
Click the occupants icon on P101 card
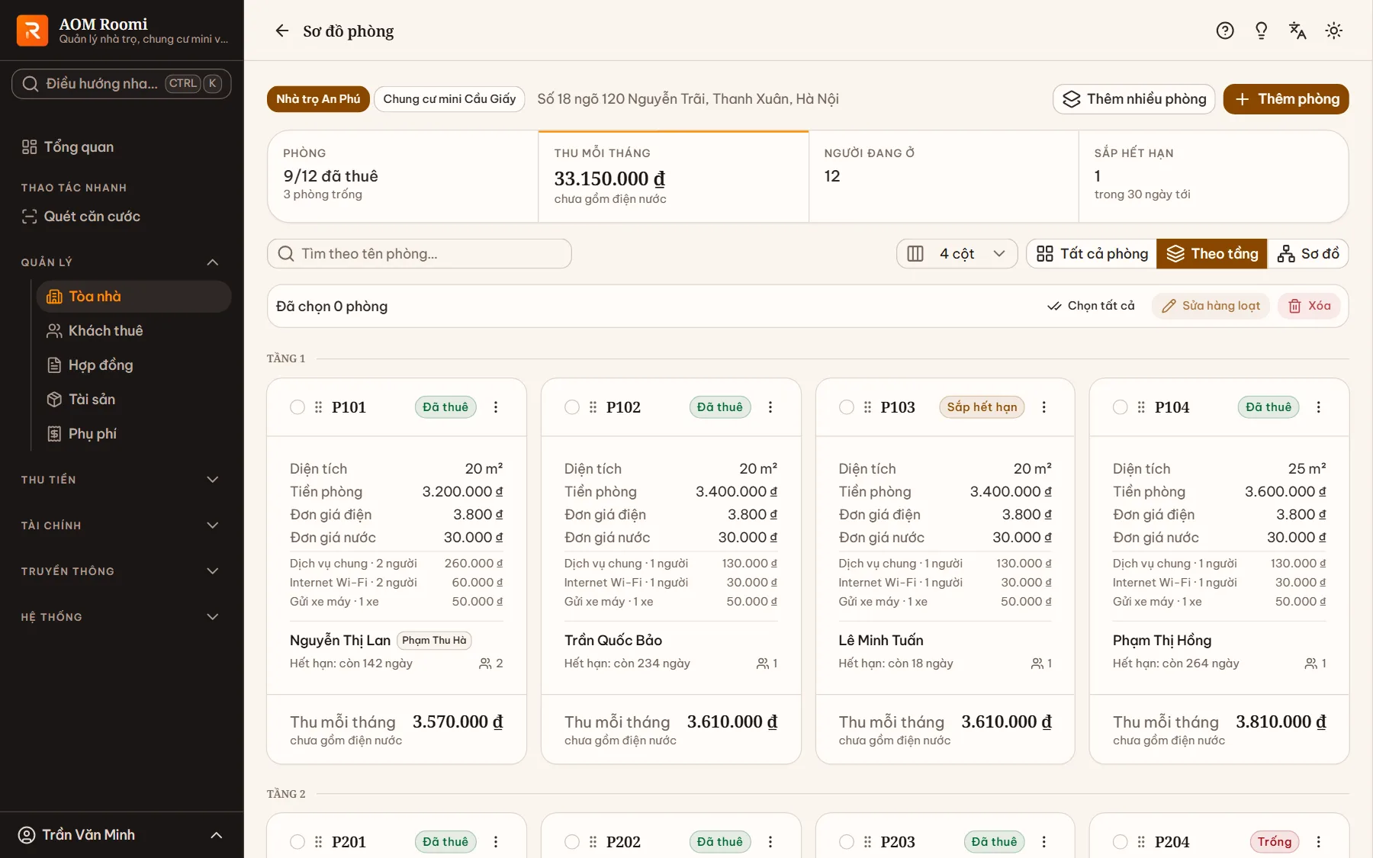[485, 664]
